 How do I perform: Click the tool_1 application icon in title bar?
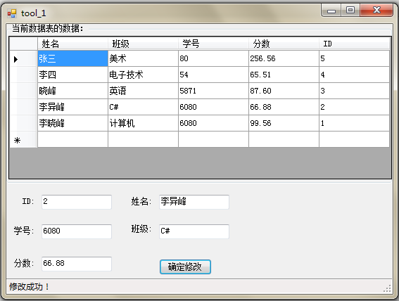tap(12, 13)
